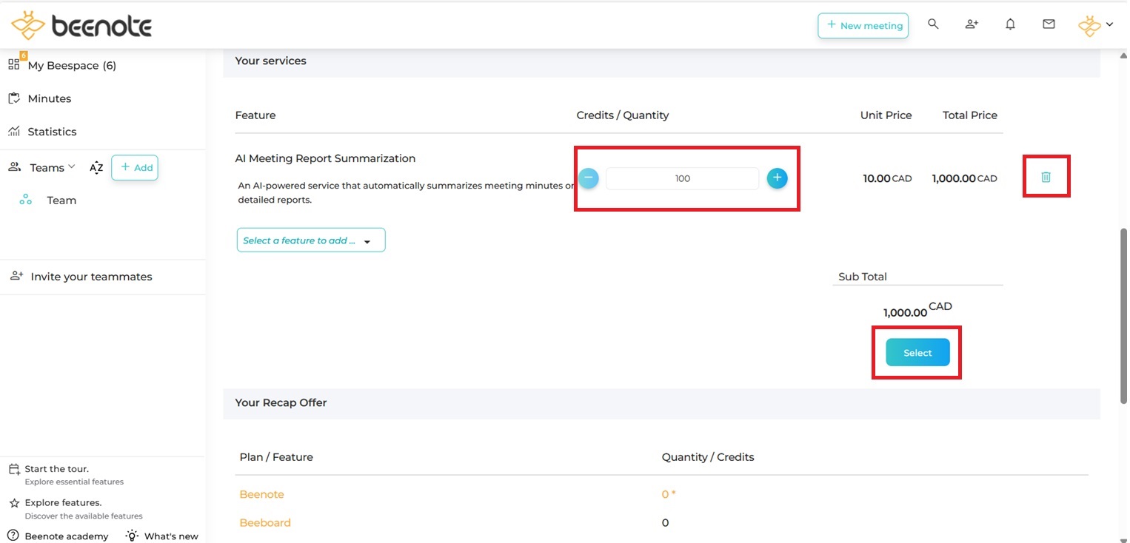Screen dimensions: 1130x543
Task: Open the mail envelope icon
Action: click(x=1049, y=24)
